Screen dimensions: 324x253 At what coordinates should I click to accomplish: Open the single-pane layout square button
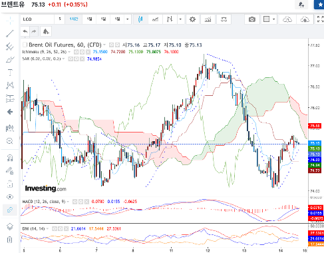(x=266, y=19)
